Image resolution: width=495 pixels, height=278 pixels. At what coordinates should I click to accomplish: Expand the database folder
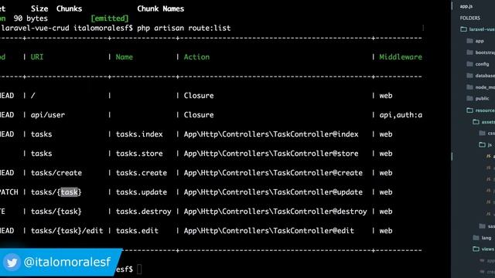[480, 76]
